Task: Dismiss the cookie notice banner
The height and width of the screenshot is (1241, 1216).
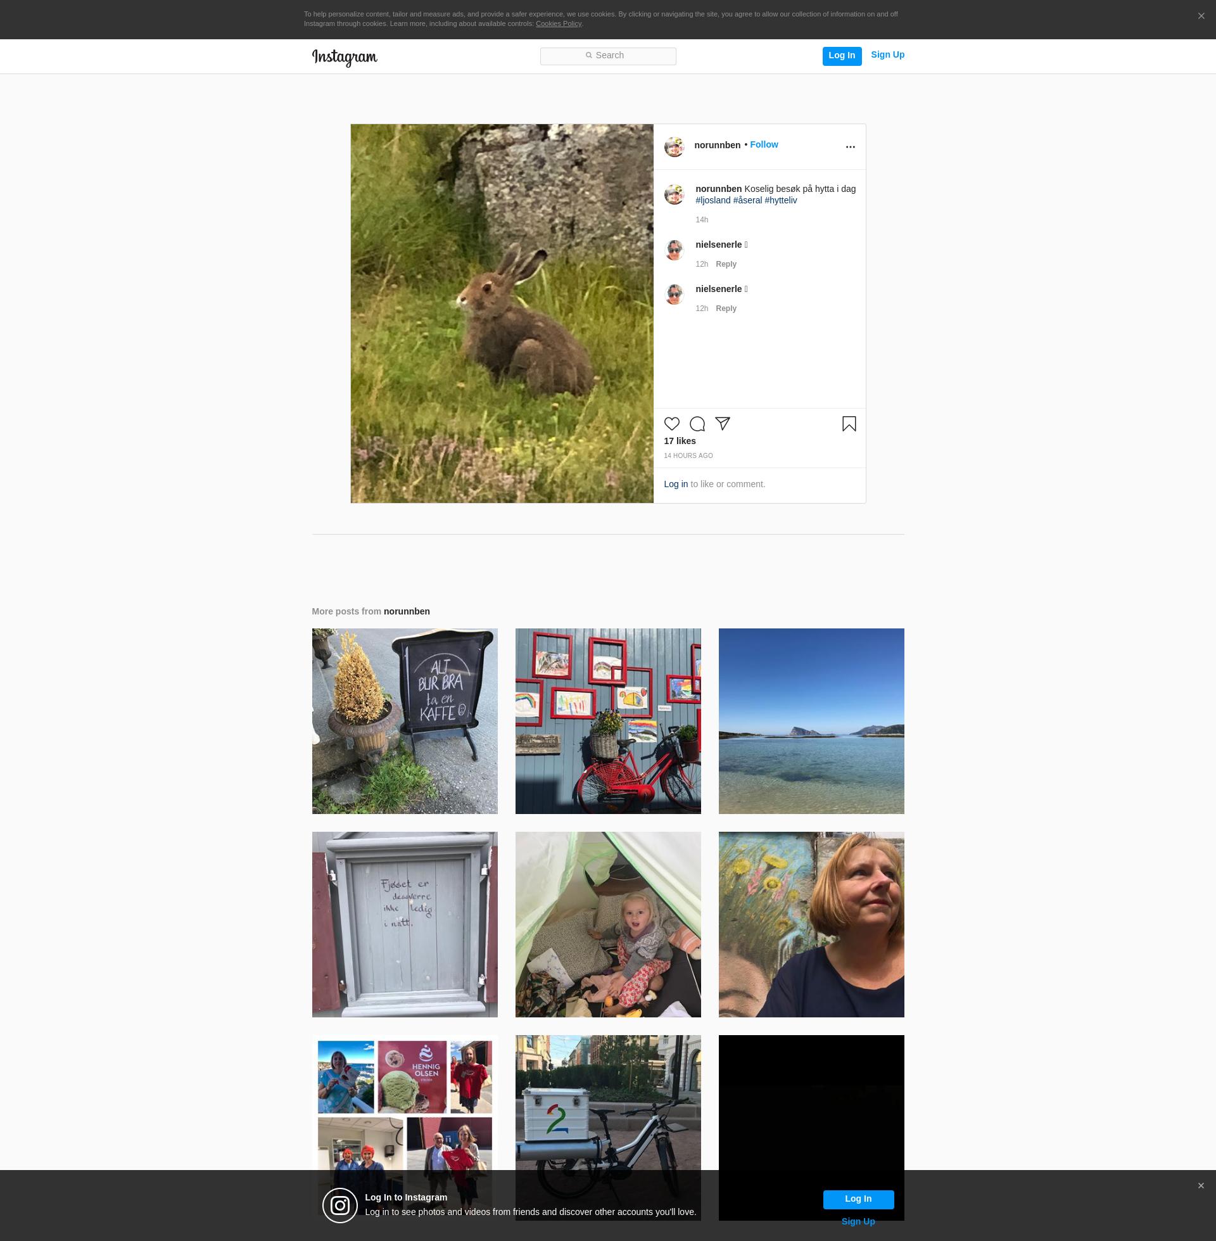Action: (1201, 16)
